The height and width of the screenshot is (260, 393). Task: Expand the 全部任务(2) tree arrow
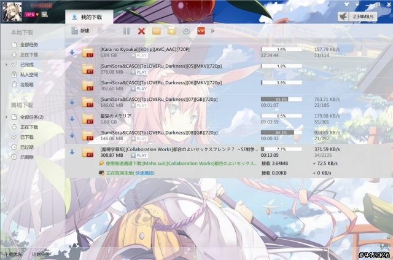[x=6, y=117]
